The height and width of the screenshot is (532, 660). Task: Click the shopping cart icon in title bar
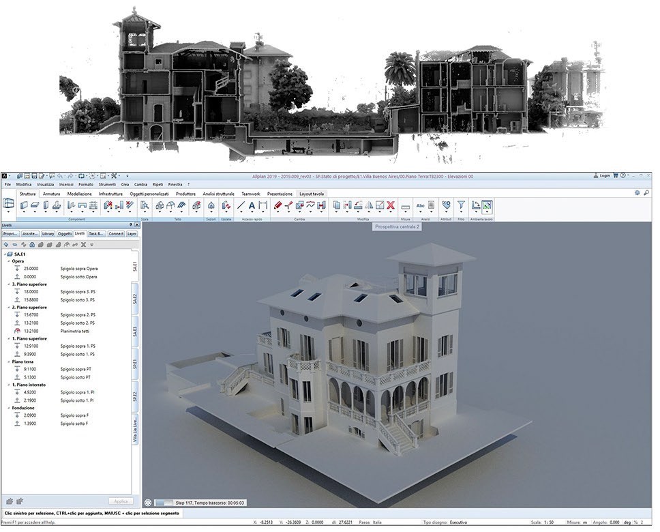pyautogui.click(x=616, y=175)
